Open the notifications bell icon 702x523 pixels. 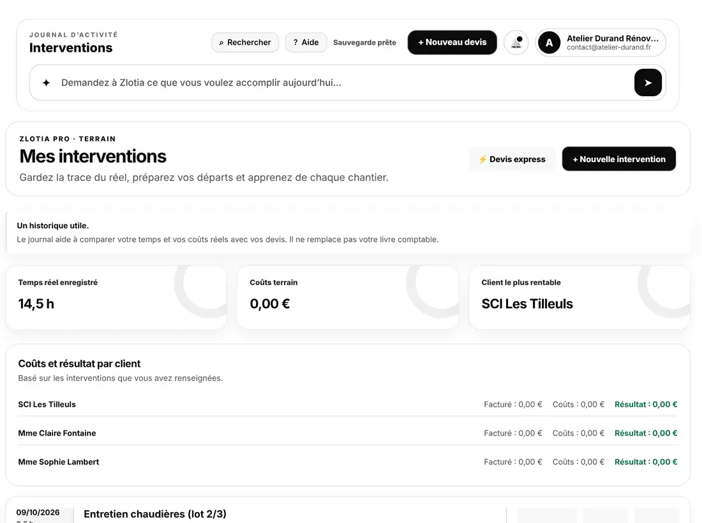click(516, 43)
